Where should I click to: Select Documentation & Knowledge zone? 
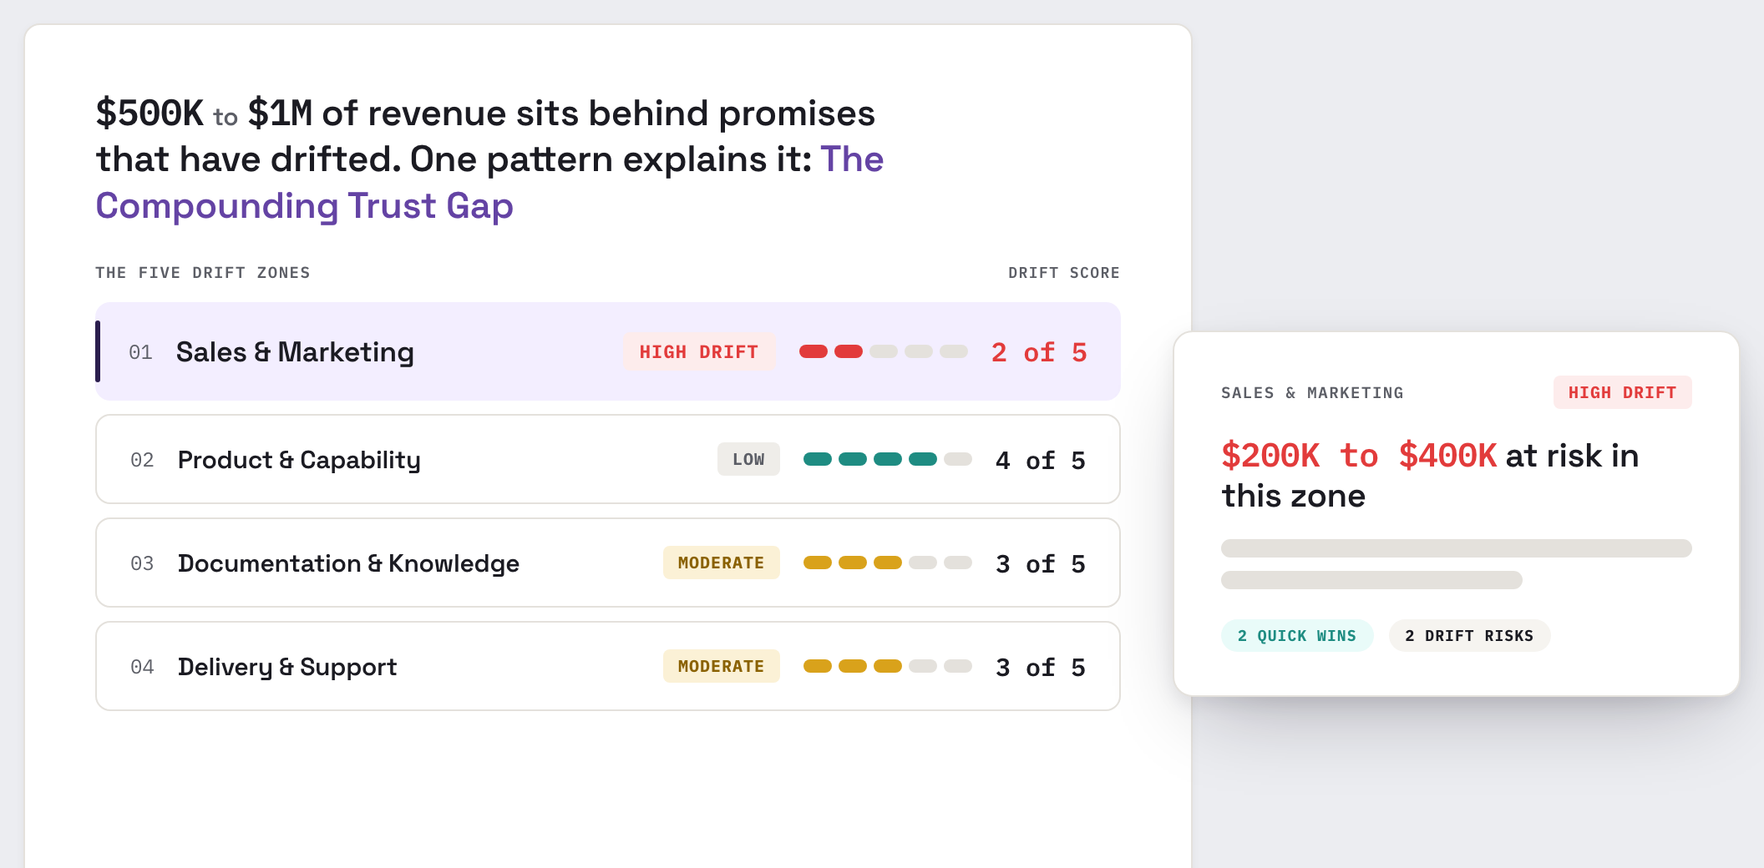(608, 563)
